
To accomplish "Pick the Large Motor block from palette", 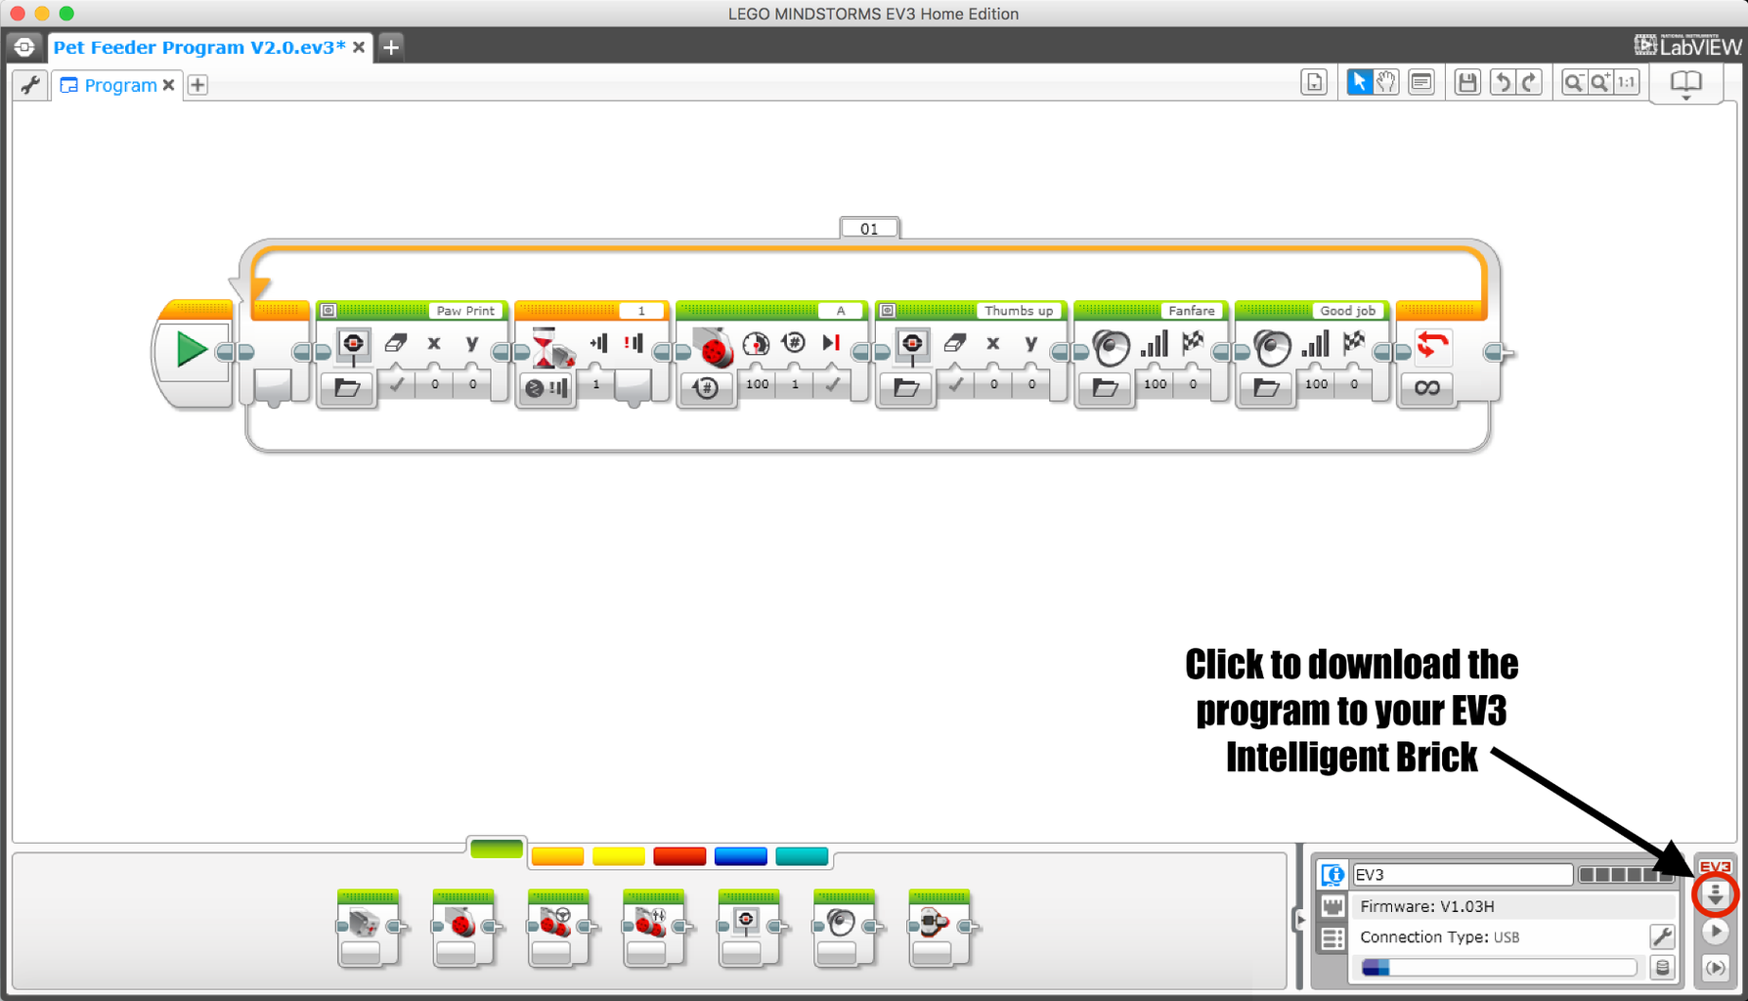I will 463,928.
